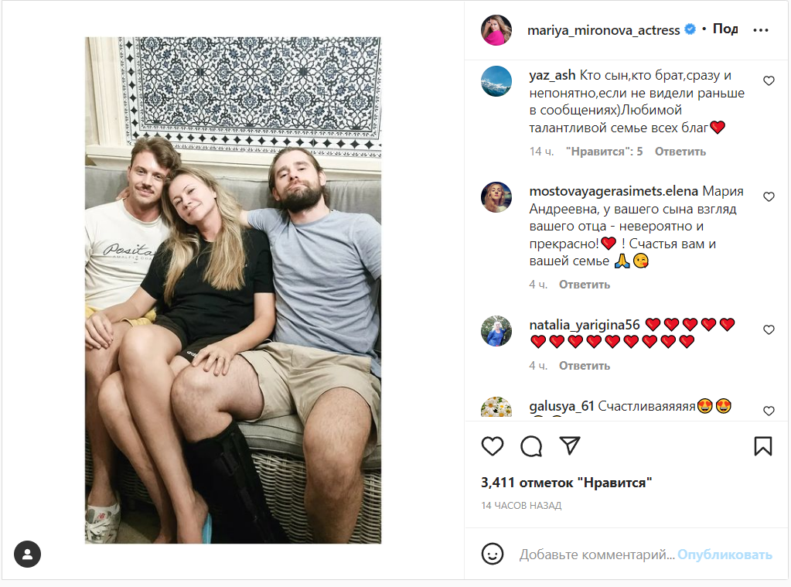Reply to natalia_yarigina56's comment
Screen dimensions: 791x587
click(x=585, y=365)
